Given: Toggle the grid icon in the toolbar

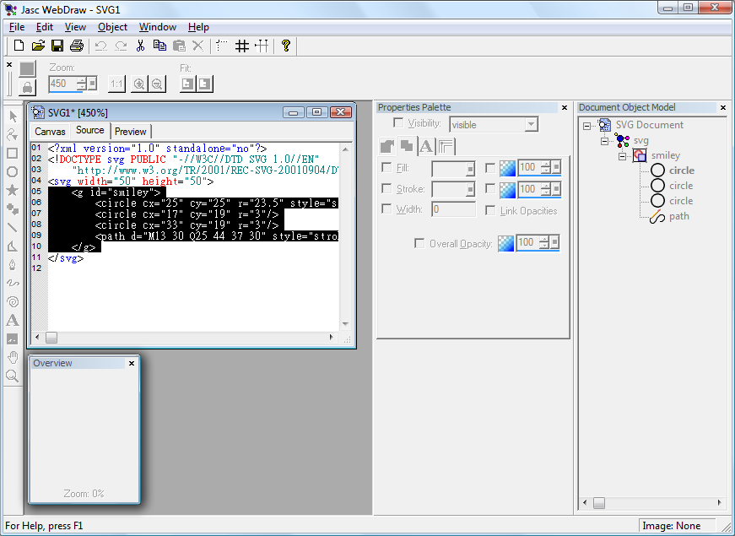Looking at the screenshot, I should point(242,46).
